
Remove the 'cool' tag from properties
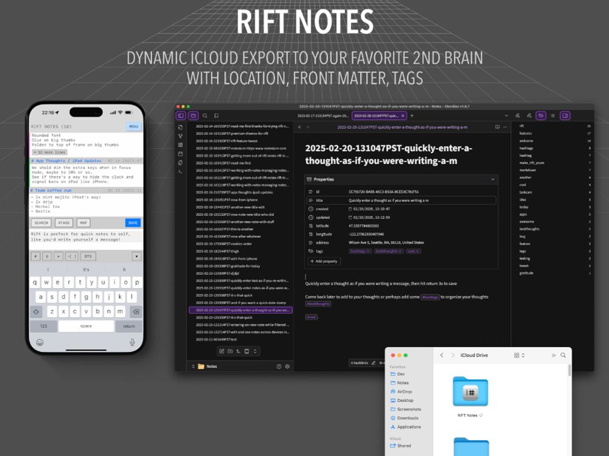[x=418, y=251]
